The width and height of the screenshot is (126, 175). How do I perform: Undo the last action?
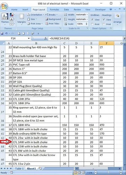point(6,33)
